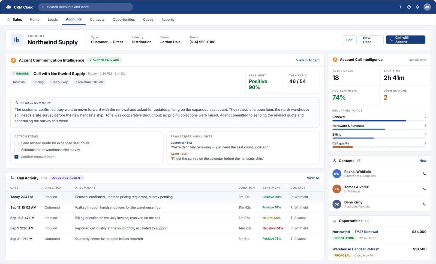436x264 pixels.
Task: Open the Sales app launcher grid icon
Action: [8, 20]
